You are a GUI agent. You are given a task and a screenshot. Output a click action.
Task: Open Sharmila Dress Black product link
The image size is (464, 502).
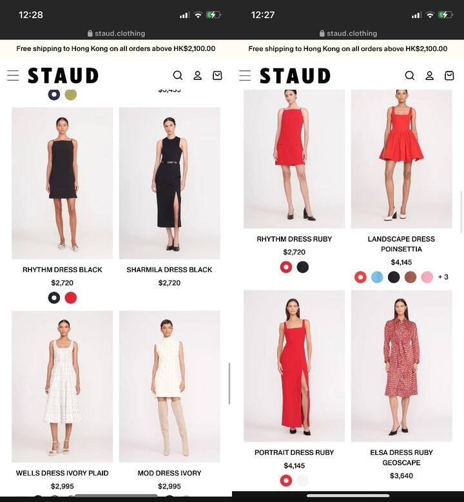[169, 269]
